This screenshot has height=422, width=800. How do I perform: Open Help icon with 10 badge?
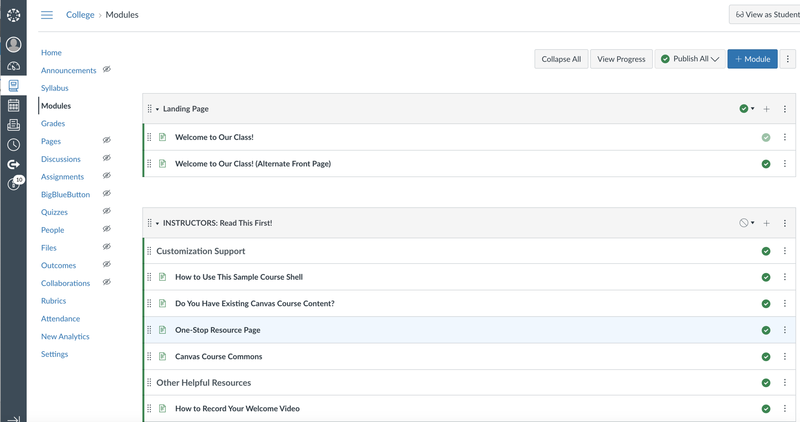tap(14, 183)
